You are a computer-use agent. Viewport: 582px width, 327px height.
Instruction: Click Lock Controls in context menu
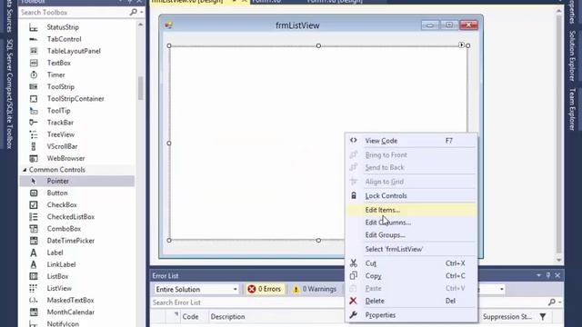[412, 196]
